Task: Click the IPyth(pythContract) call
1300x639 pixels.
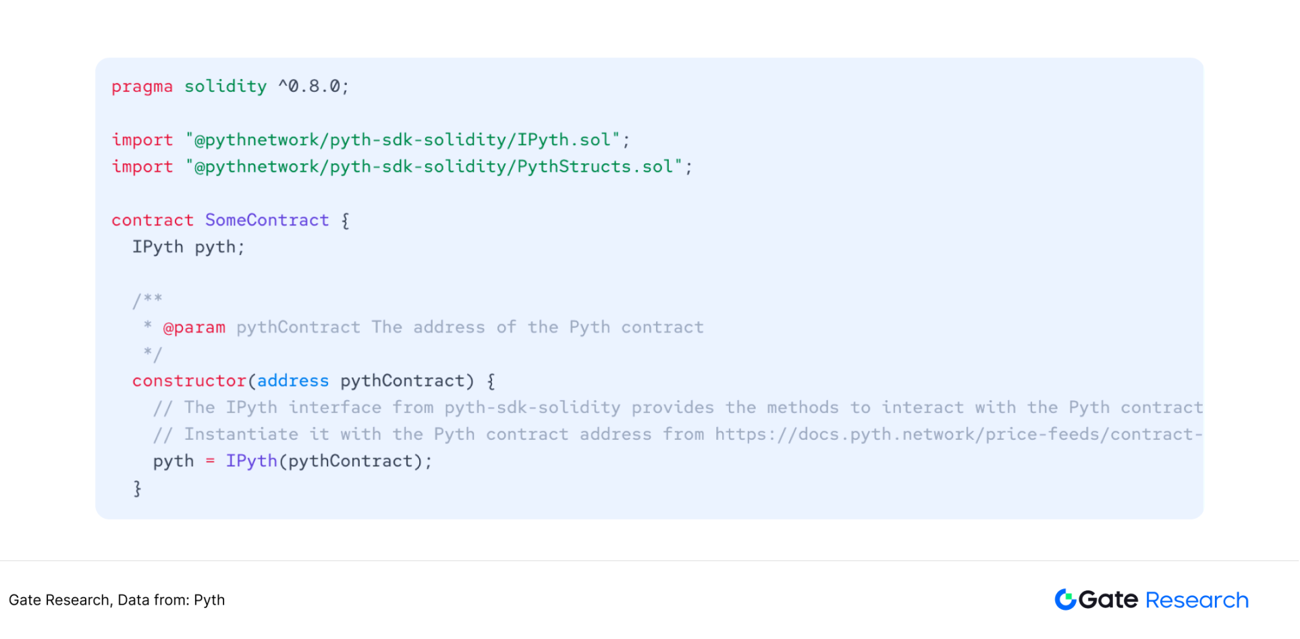Action: pos(327,461)
